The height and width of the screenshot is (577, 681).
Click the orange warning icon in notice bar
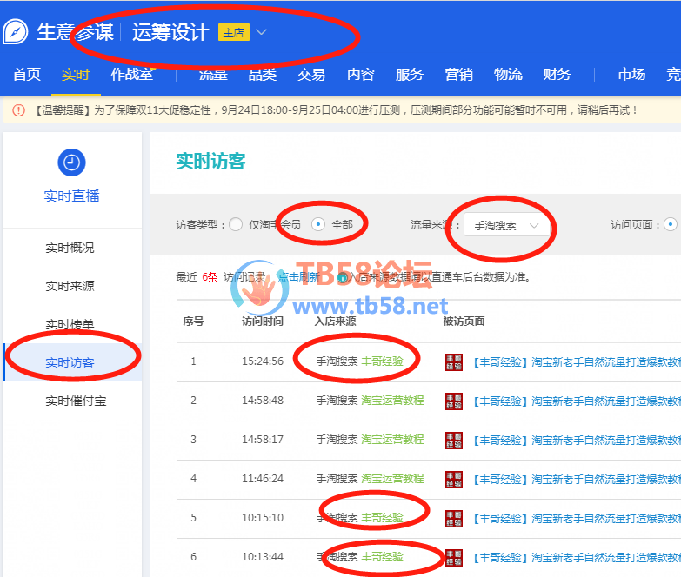click(18, 110)
